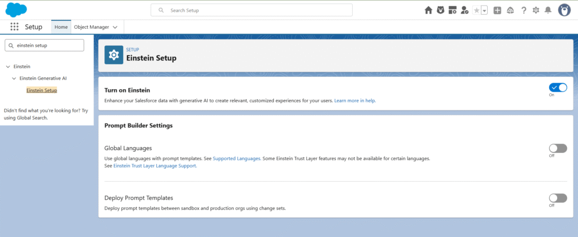This screenshot has height=237, width=578.
Task: Enable the Deploy Prompt Templates toggle
Action: click(x=558, y=198)
